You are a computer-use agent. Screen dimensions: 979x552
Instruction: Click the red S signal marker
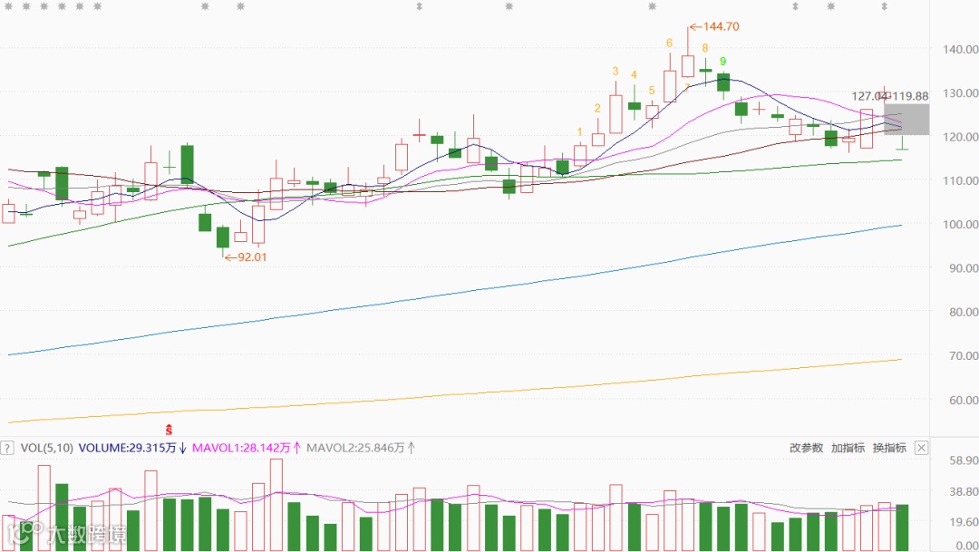click(169, 430)
